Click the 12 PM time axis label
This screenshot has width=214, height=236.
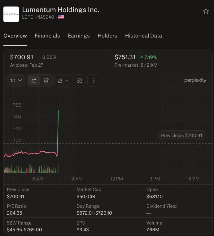pos(117,179)
